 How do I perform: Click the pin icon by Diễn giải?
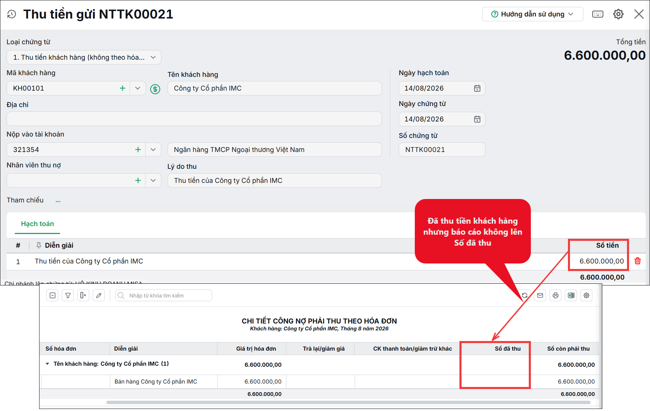(x=39, y=245)
